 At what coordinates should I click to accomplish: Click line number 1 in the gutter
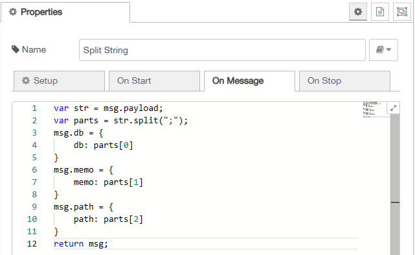[34, 108]
